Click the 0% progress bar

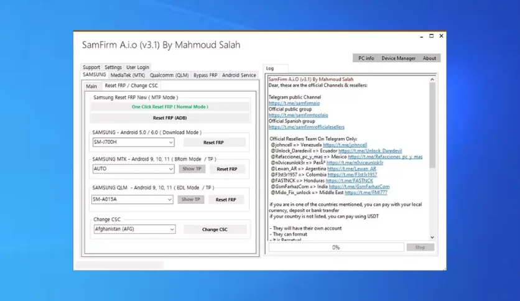[336, 248]
